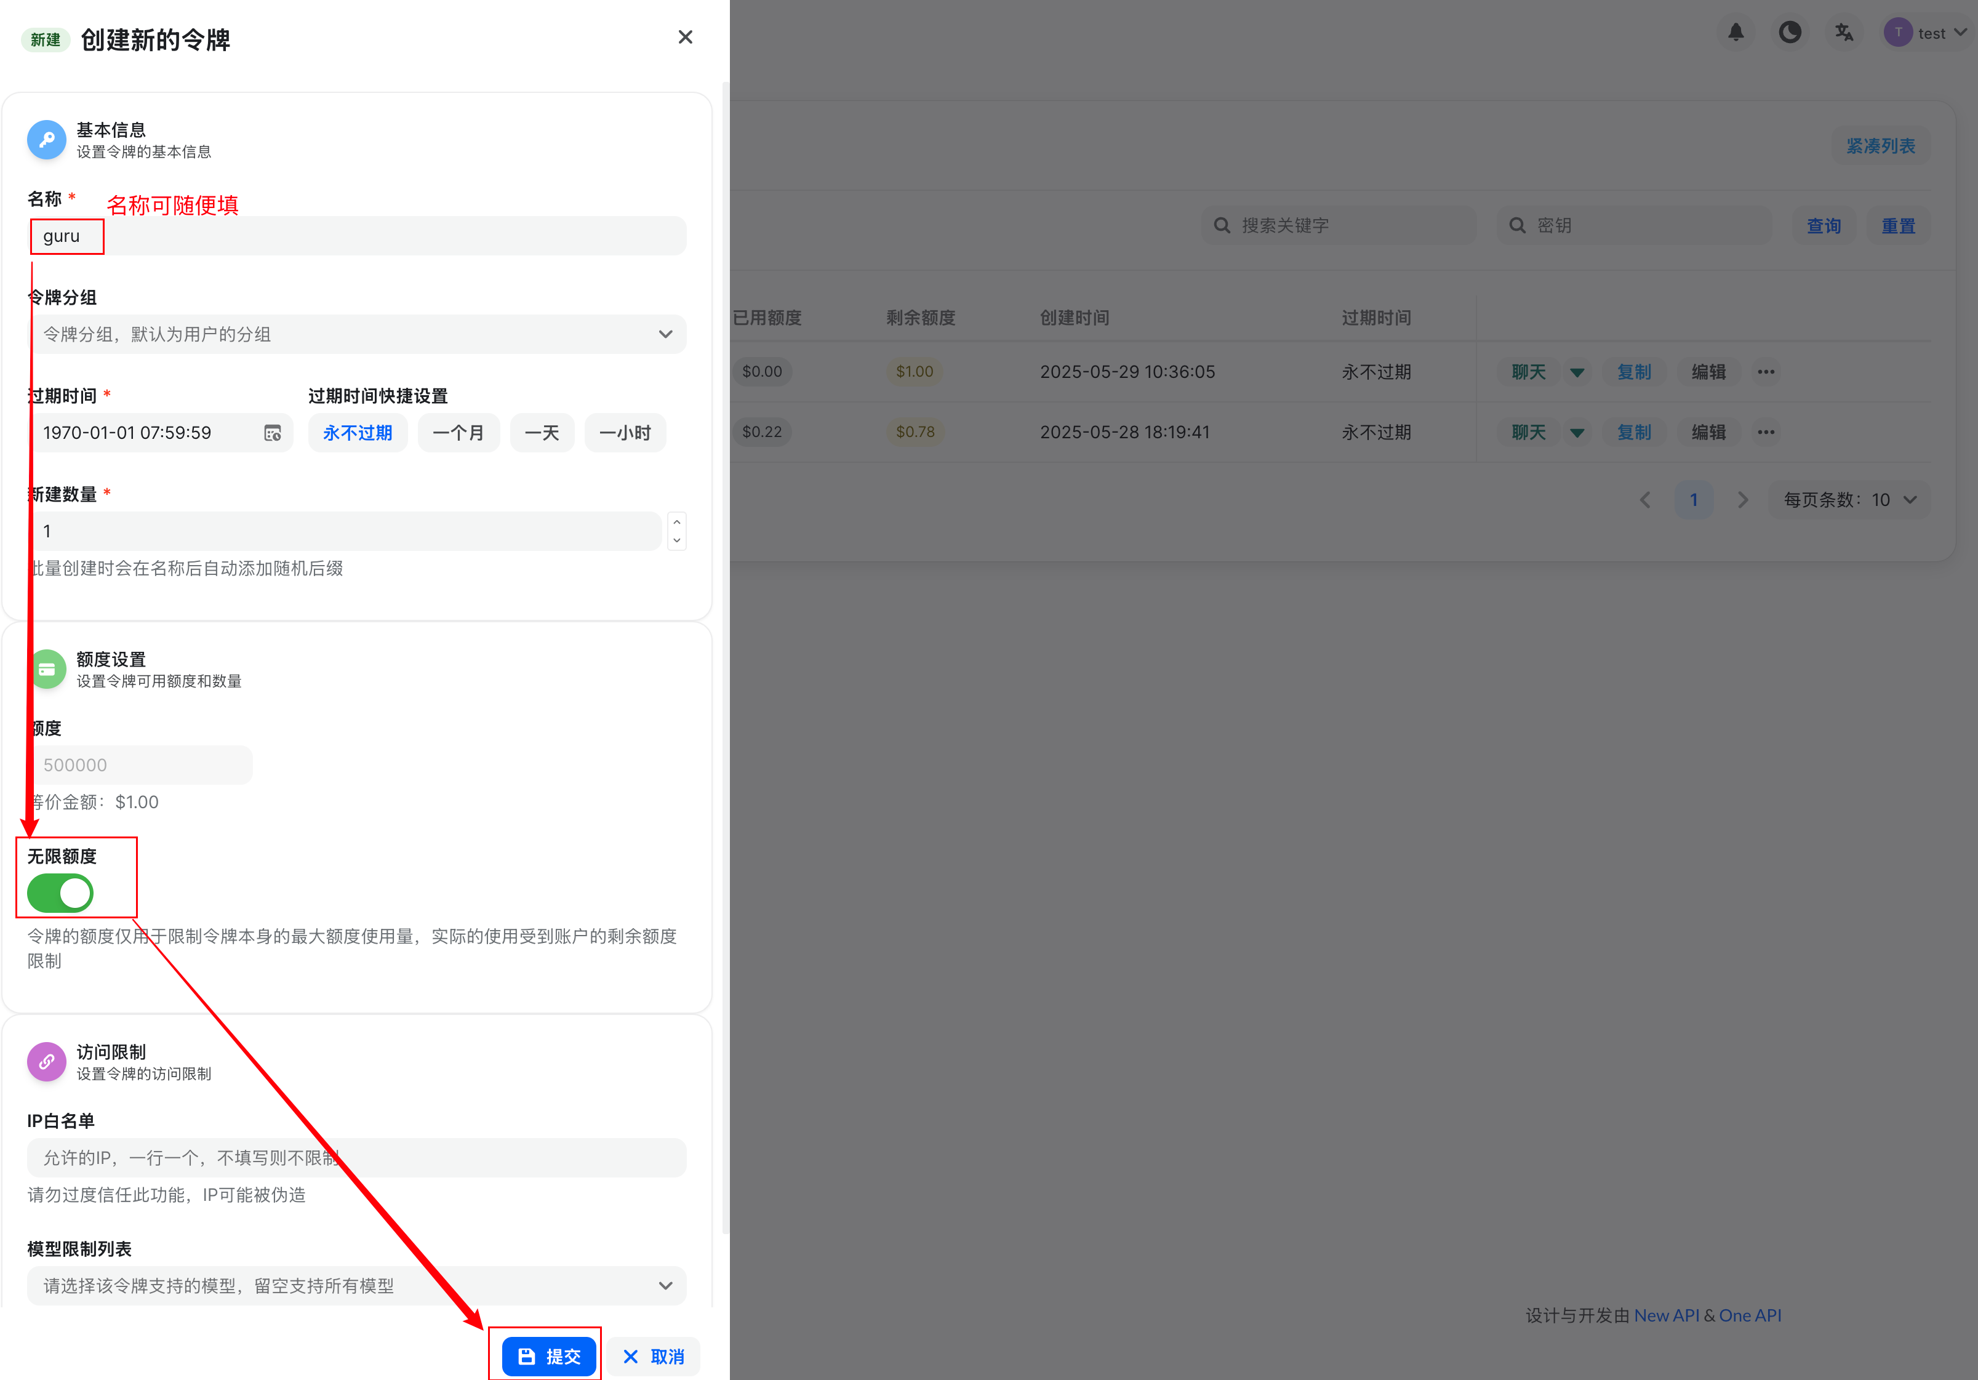Viewport: 1978px width, 1380px height.
Task: Click the purple link icon beside 访问限制
Action: 47,1061
